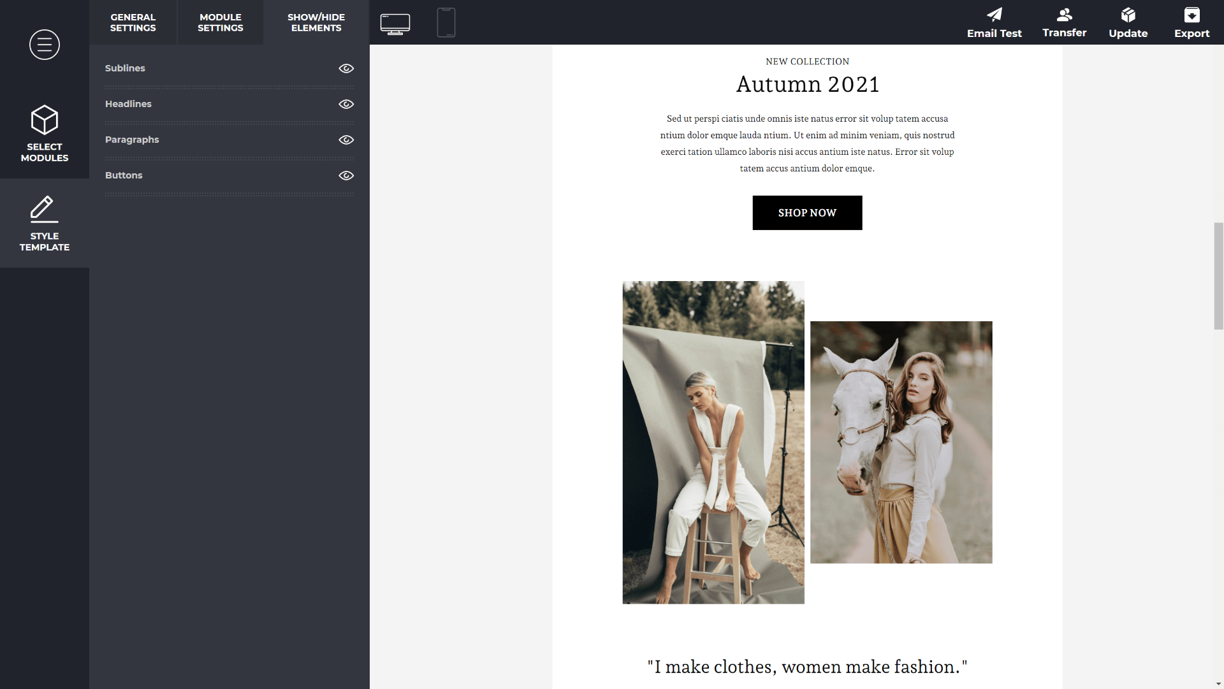Toggle Buttons visibility
Image resolution: width=1224 pixels, height=689 pixels.
tap(346, 175)
